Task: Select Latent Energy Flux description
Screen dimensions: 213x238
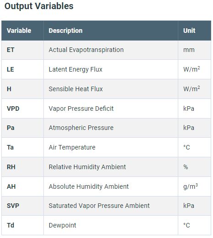Action: [75, 69]
